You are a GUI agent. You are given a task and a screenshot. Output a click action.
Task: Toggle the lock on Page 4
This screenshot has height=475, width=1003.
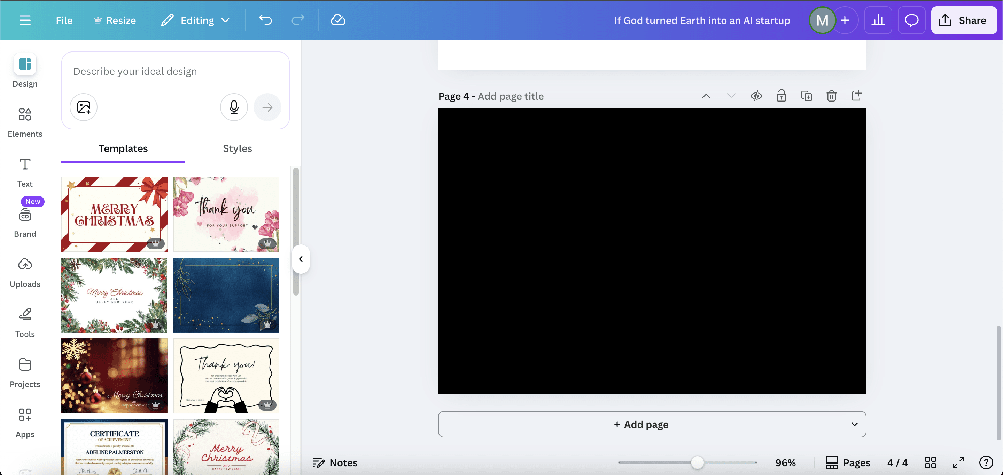point(781,96)
